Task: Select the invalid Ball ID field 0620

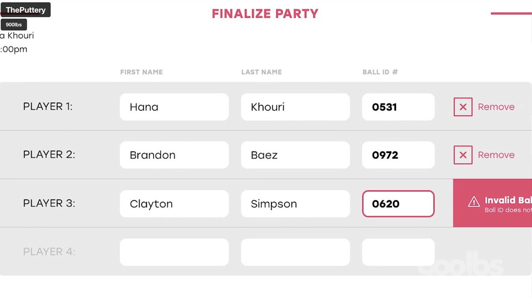Action: click(398, 203)
